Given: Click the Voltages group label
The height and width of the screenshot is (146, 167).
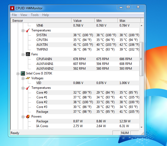Looking at the screenshot, I should (x=37, y=78).
